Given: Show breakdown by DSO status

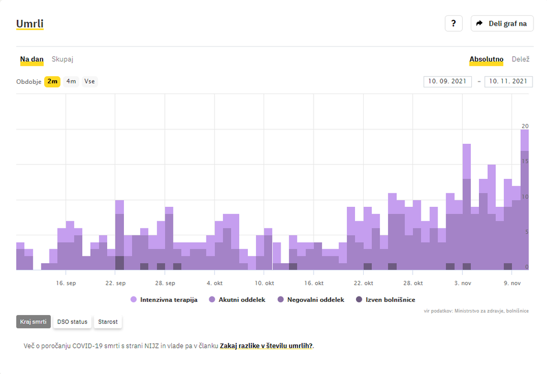Looking at the screenshot, I should (x=72, y=322).
